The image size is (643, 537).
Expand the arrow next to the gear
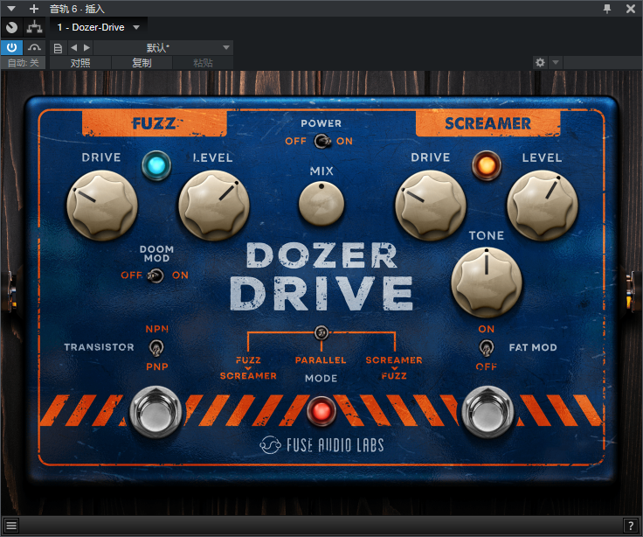pyautogui.click(x=556, y=62)
